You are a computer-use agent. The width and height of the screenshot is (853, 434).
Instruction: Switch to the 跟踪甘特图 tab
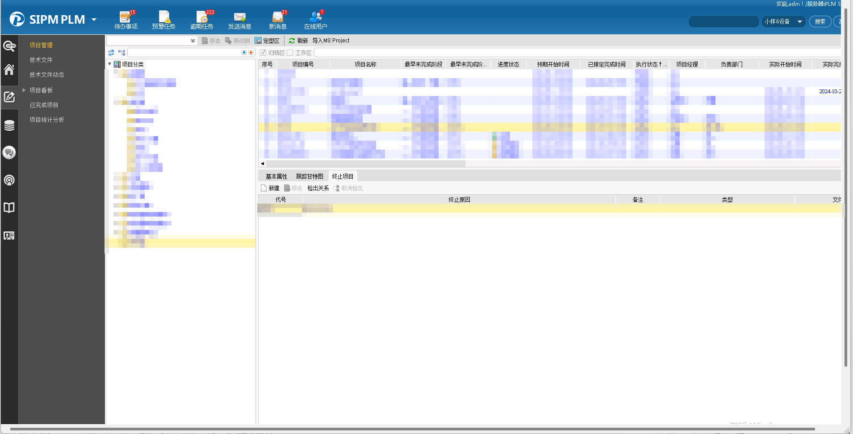309,176
